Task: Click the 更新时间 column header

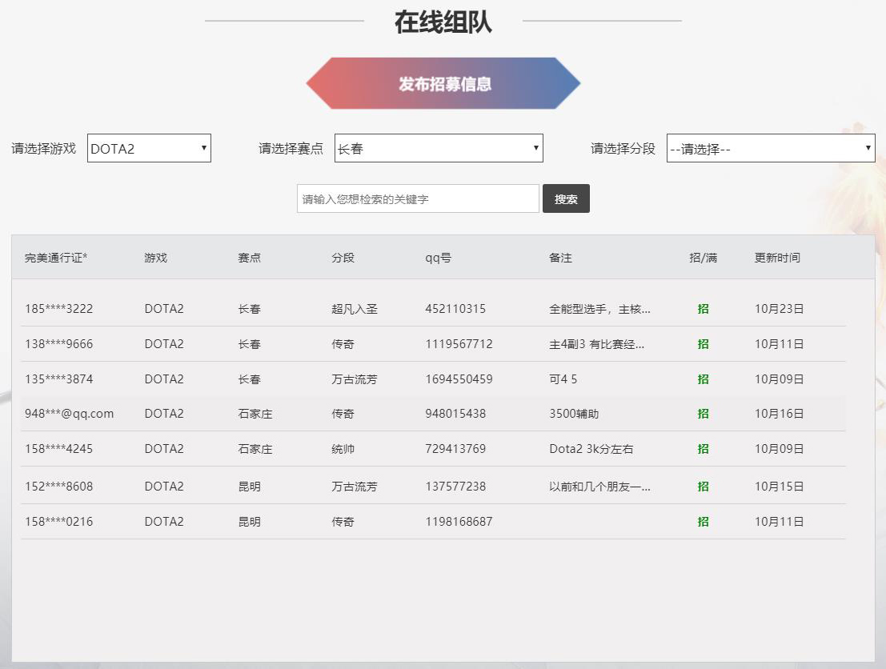Action: point(777,258)
